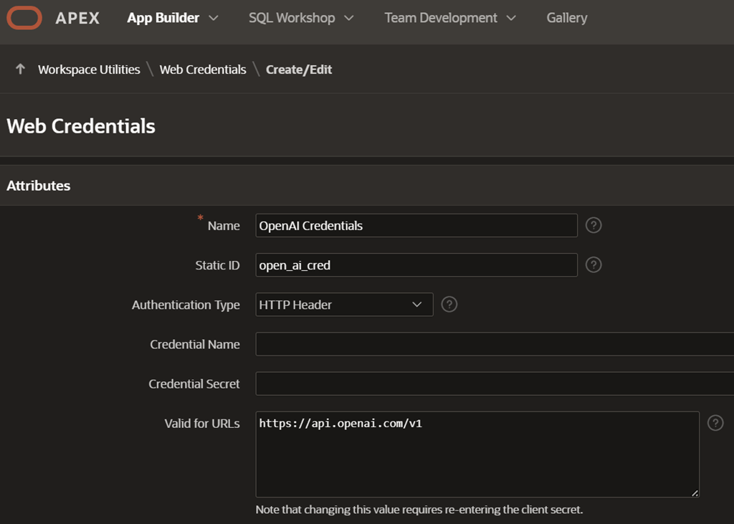The width and height of the screenshot is (734, 524).
Task: Open the Gallery menu item
Action: pos(566,18)
